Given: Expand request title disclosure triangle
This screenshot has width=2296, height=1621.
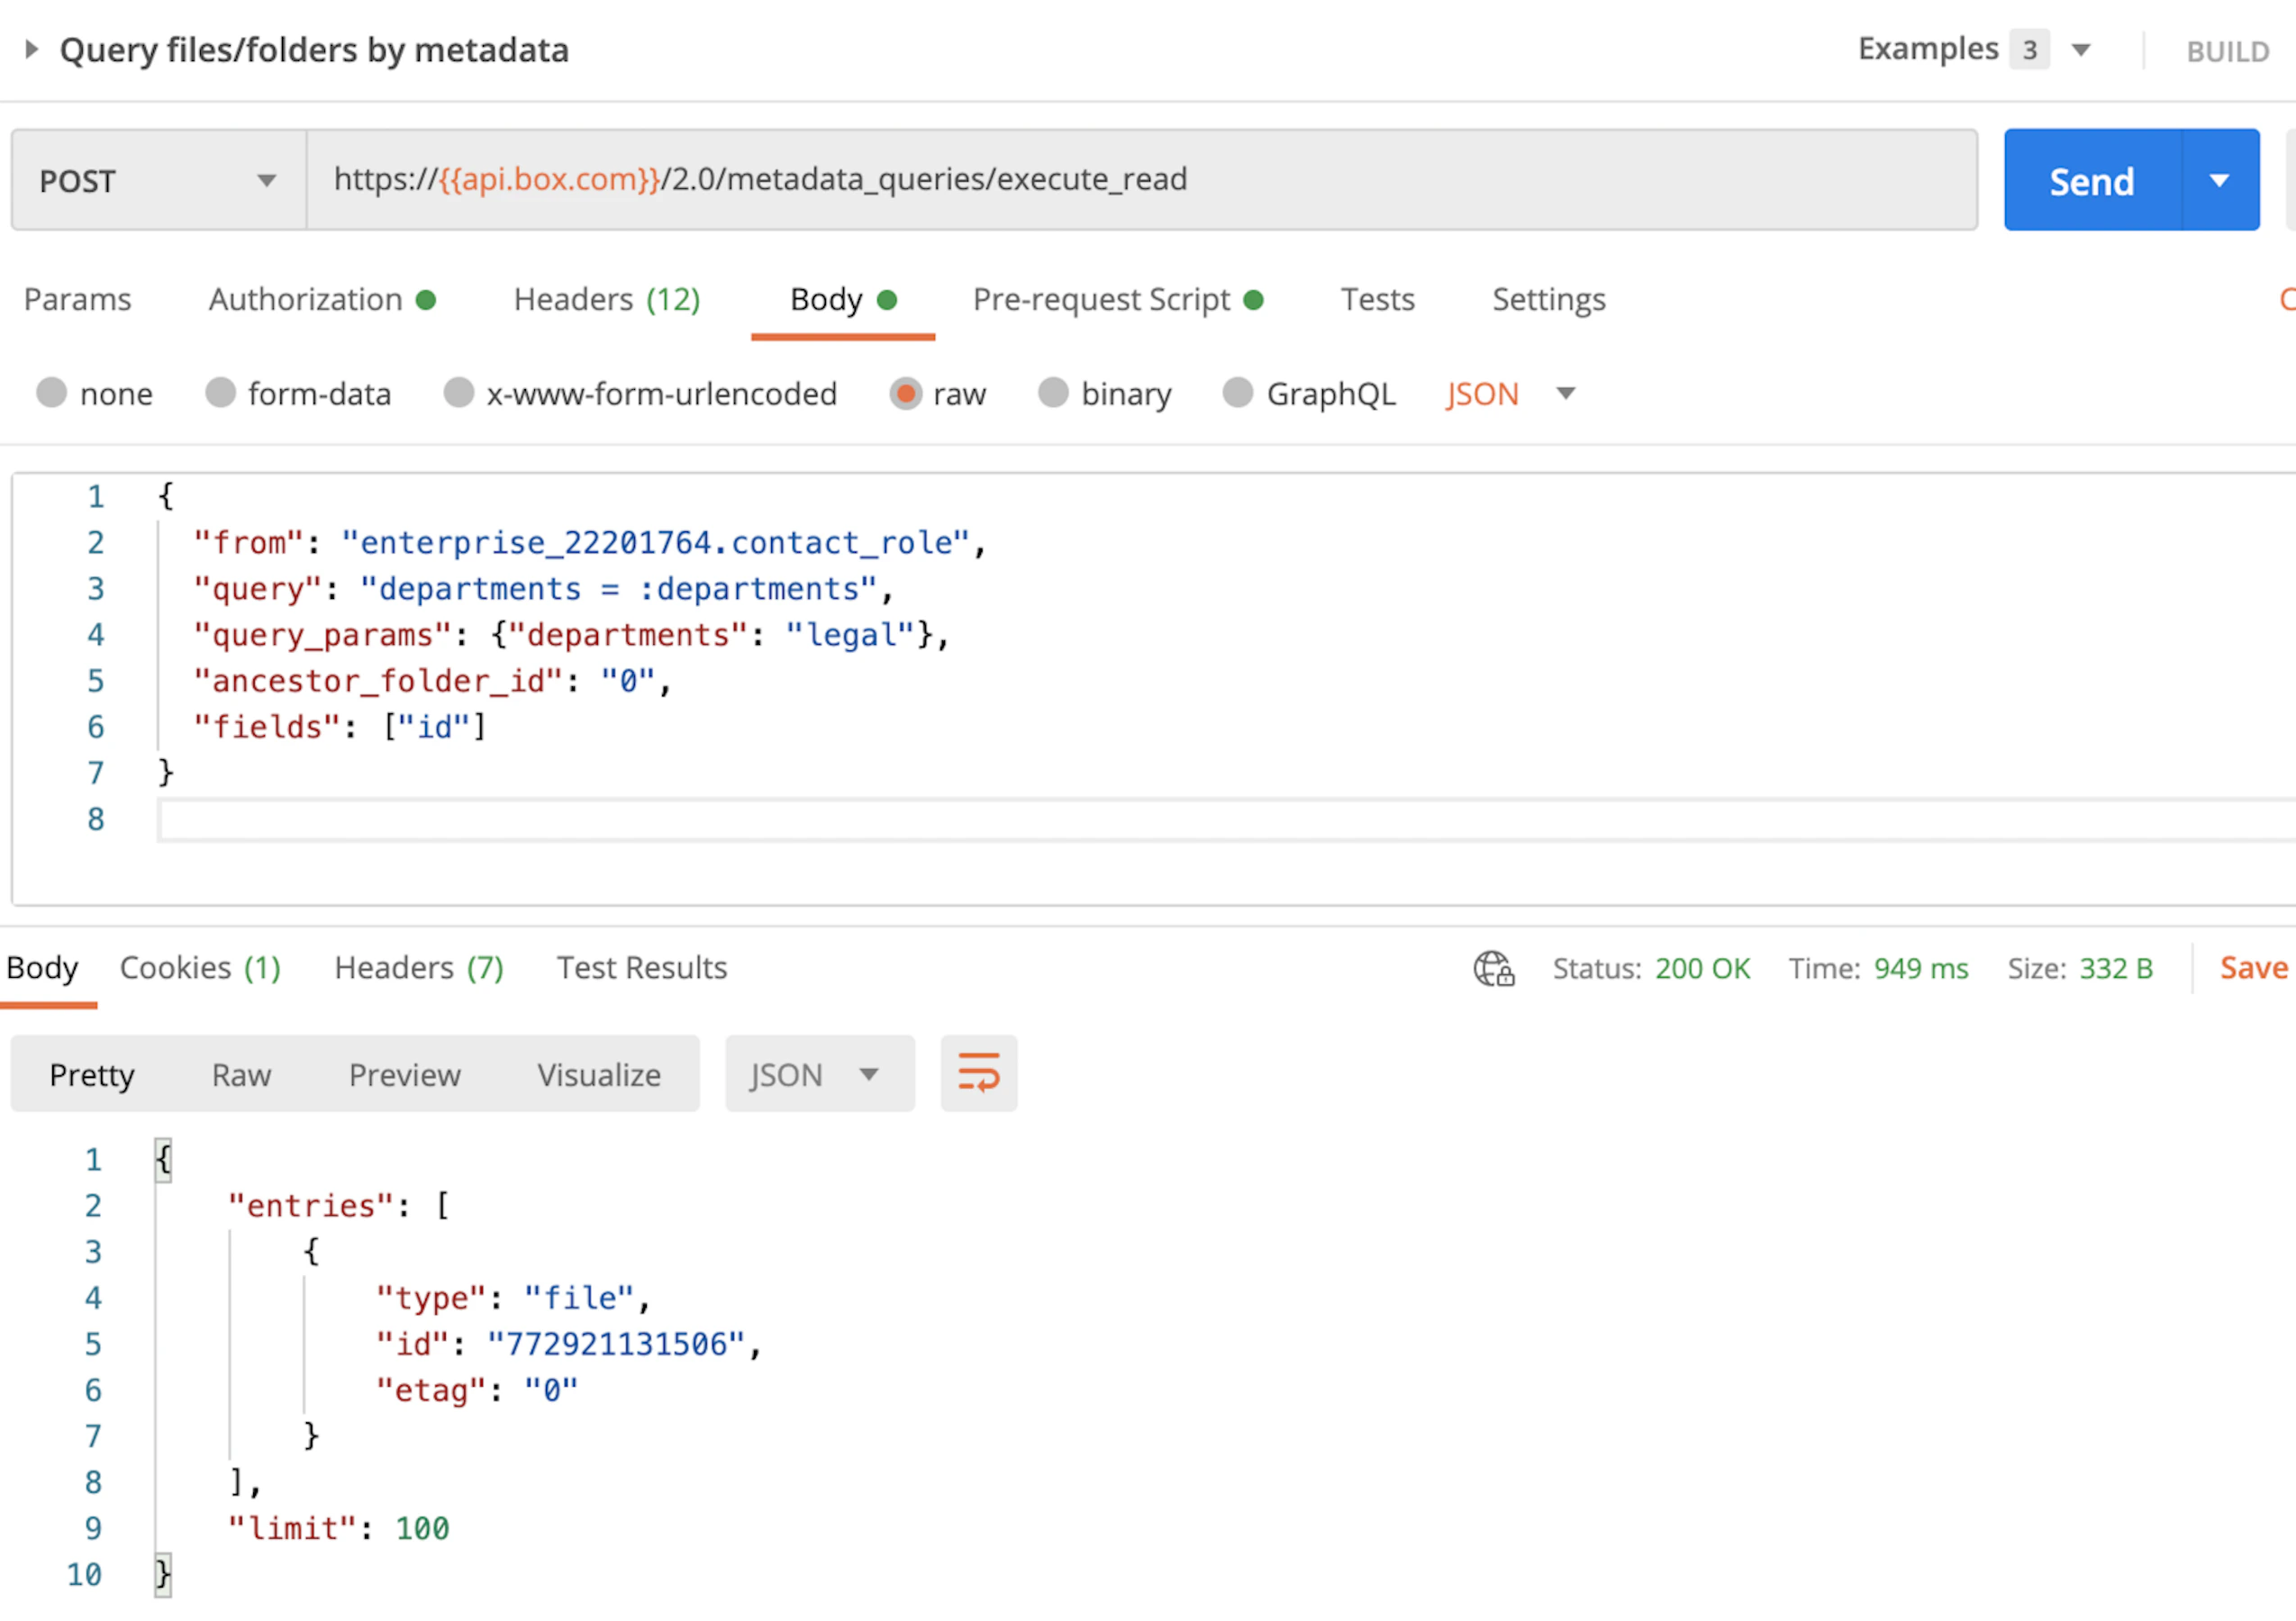Looking at the screenshot, I should [x=31, y=49].
